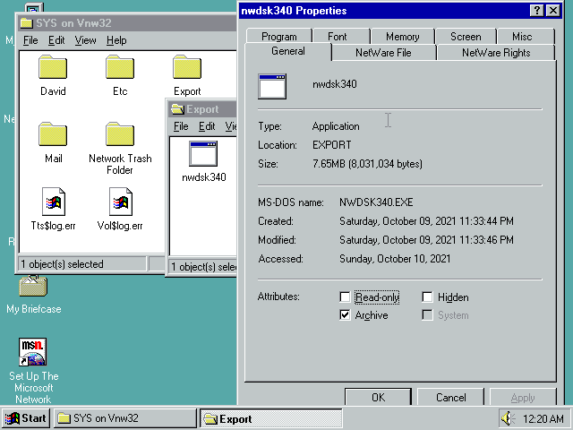The width and height of the screenshot is (573, 430).
Task: Click the size value 7.65MB text
Action: [x=367, y=163]
